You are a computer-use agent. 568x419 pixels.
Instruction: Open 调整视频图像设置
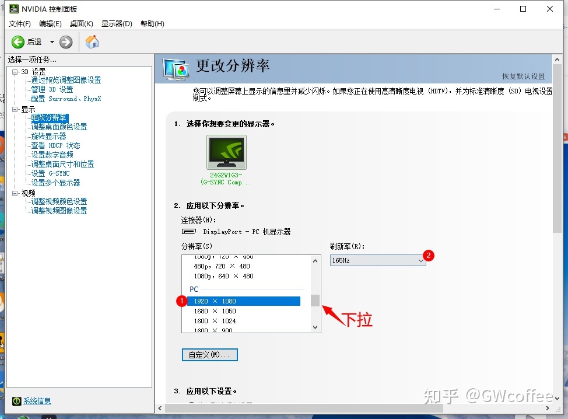click(59, 211)
